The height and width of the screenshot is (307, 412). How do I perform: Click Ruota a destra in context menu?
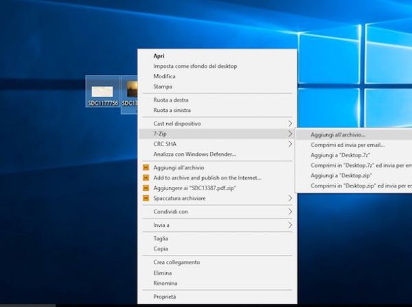tap(172, 100)
